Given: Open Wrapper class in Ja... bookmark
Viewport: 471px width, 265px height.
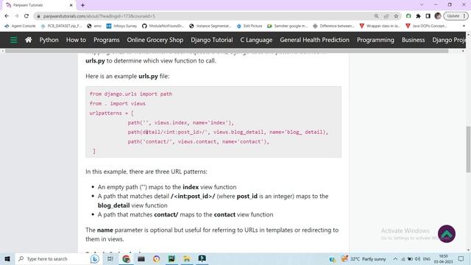Looking at the screenshot, I should pos(380,26).
